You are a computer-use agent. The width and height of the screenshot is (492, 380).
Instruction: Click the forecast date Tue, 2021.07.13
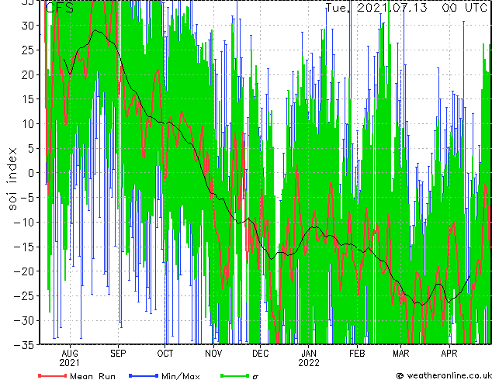click(376, 7)
